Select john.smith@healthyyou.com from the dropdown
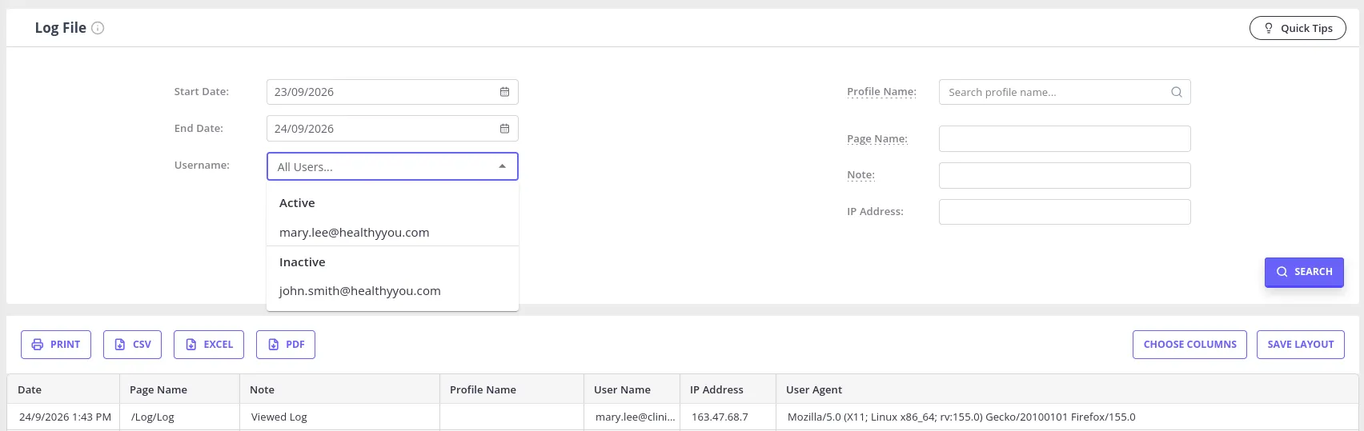The height and width of the screenshot is (431, 1364). pos(392,291)
